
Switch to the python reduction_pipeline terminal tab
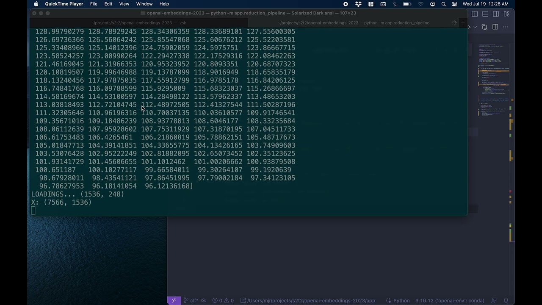[354, 23]
